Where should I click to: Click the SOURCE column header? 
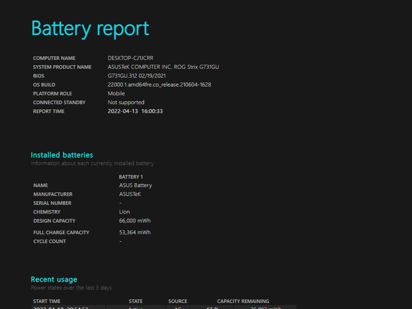178,302
